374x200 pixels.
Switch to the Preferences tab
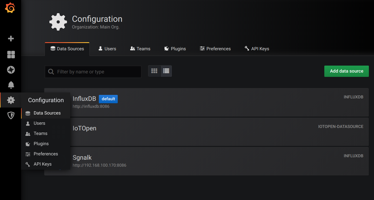click(215, 49)
